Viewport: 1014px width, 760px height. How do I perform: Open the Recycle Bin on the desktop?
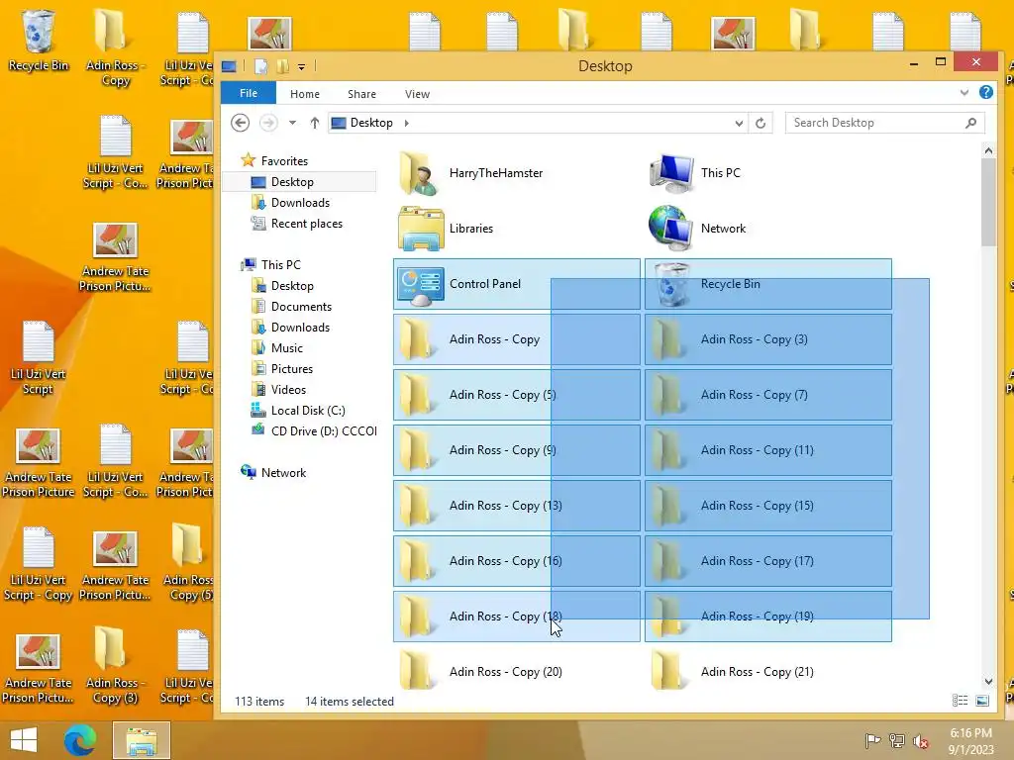pyautogui.click(x=39, y=40)
